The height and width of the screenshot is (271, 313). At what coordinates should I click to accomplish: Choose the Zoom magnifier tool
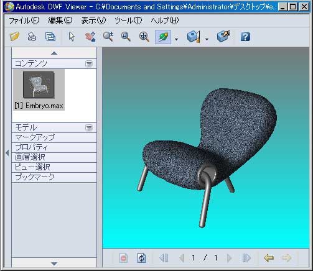(108, 37)
